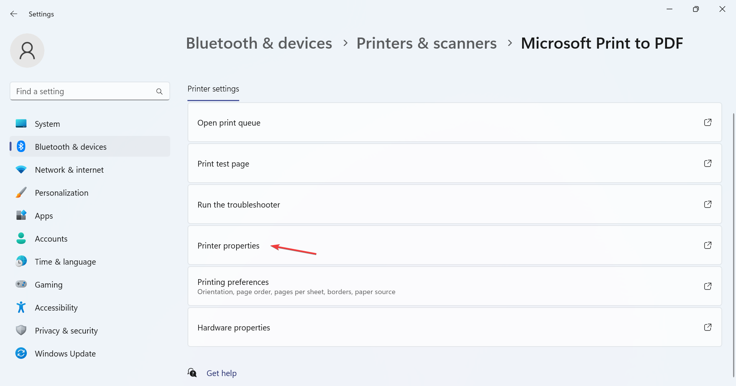Select the System icon in the sidebar
736x386 pixels.
21,123
